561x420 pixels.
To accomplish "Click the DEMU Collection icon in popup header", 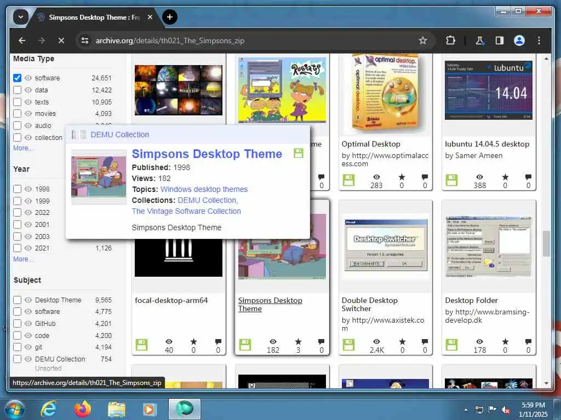I will [79, 135].
